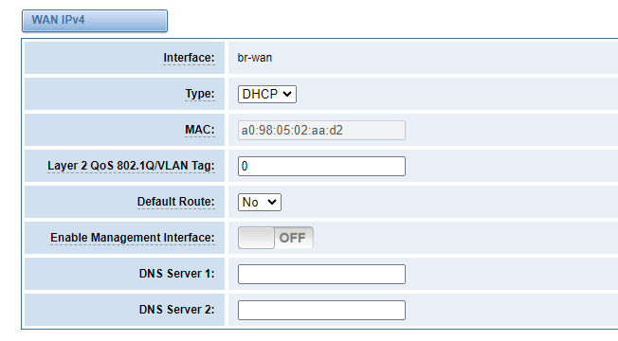This screenshot has width=618, height=341.
Task: Click the Default Route label
Action: (175, 202)
